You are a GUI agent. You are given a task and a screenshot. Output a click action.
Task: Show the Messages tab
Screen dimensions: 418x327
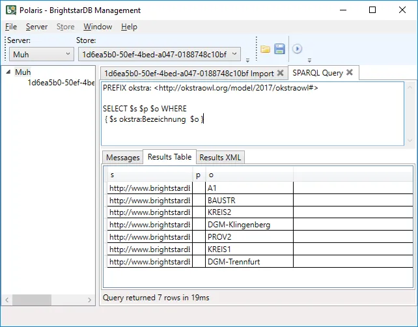pos(122,158)
